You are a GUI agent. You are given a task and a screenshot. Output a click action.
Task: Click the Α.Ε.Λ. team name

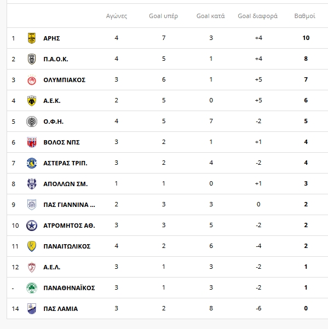click(x=52, y=267)
